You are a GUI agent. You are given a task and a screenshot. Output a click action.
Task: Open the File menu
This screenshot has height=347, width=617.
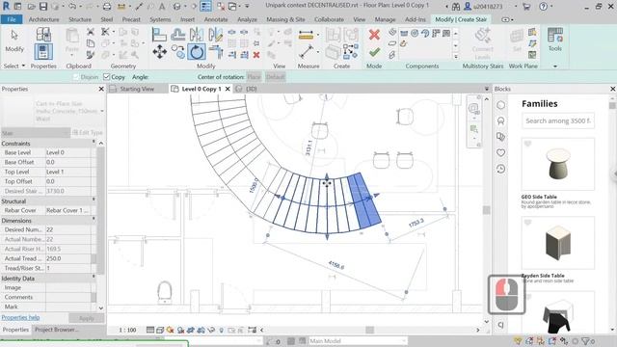(12, 19)
